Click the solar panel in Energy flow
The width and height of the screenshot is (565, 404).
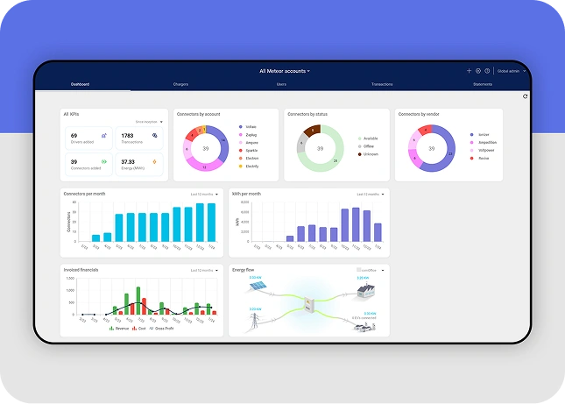point(257,286)
